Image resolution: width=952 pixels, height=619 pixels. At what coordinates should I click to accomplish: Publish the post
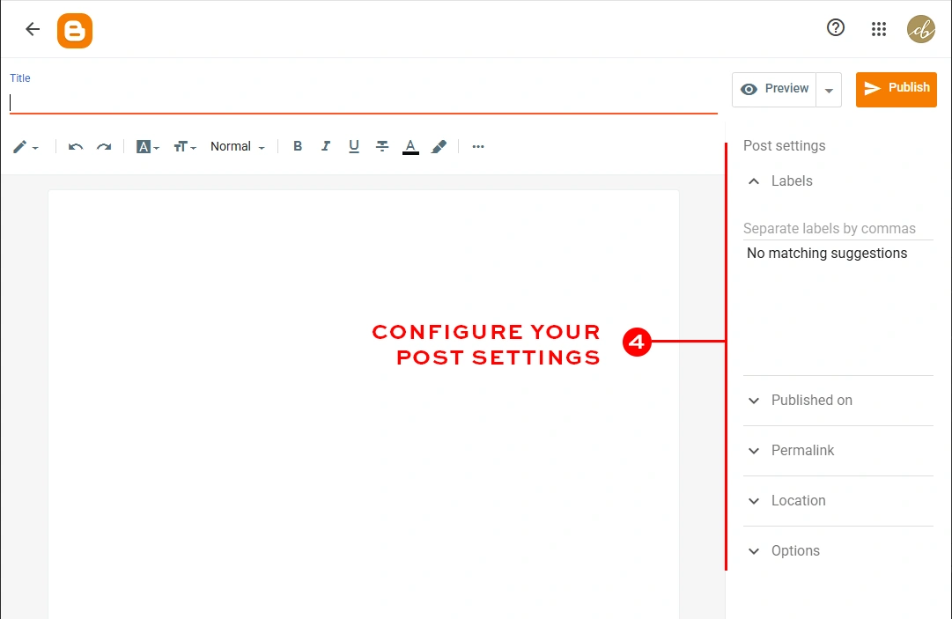click(897, 89)
